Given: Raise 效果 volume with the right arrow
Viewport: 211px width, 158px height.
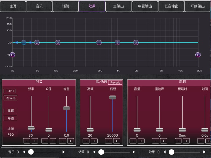Looking at the screenshot, I should [x=204, y=152].
